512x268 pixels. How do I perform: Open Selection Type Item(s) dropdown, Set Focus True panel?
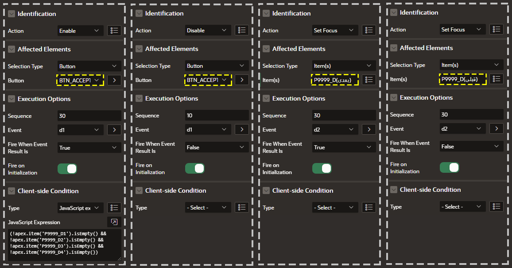point(344,66)
